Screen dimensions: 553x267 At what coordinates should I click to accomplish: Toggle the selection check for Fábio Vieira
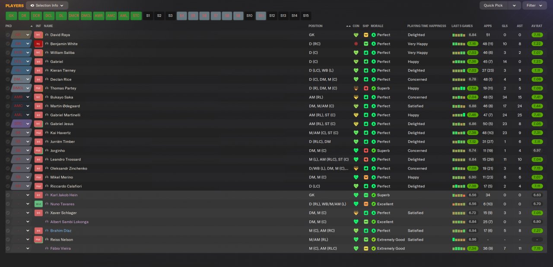[8, 248]
